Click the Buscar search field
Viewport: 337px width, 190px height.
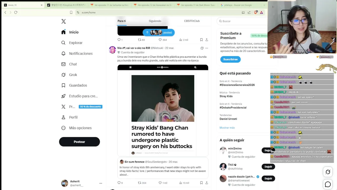point(242,21)
